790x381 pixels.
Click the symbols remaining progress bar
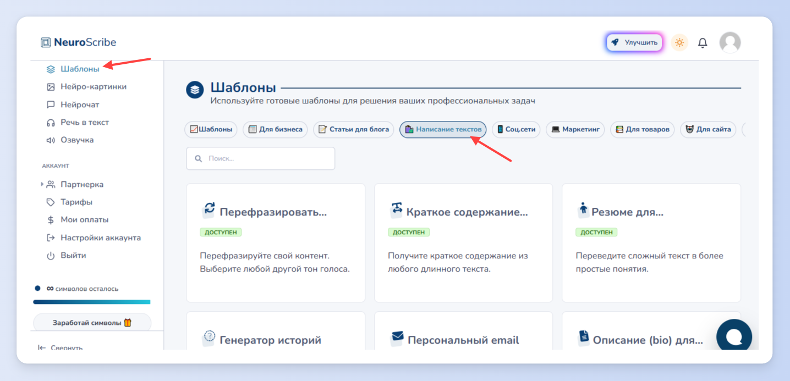(92, 302)
